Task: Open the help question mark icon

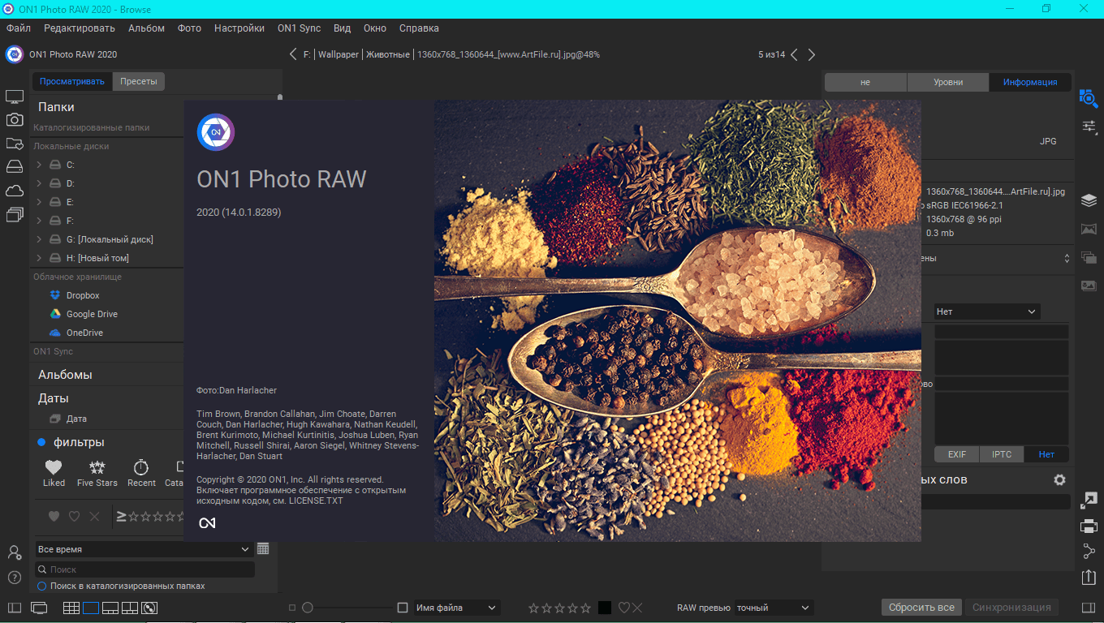Action: [15, 578]
